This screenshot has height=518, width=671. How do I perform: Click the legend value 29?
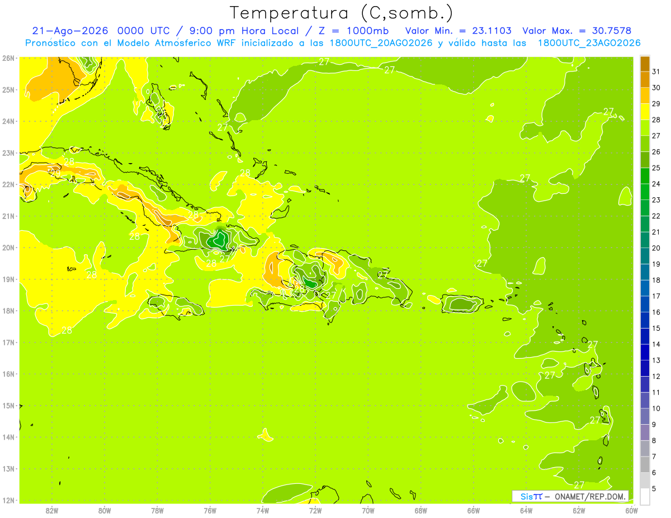tap(656, 104)
